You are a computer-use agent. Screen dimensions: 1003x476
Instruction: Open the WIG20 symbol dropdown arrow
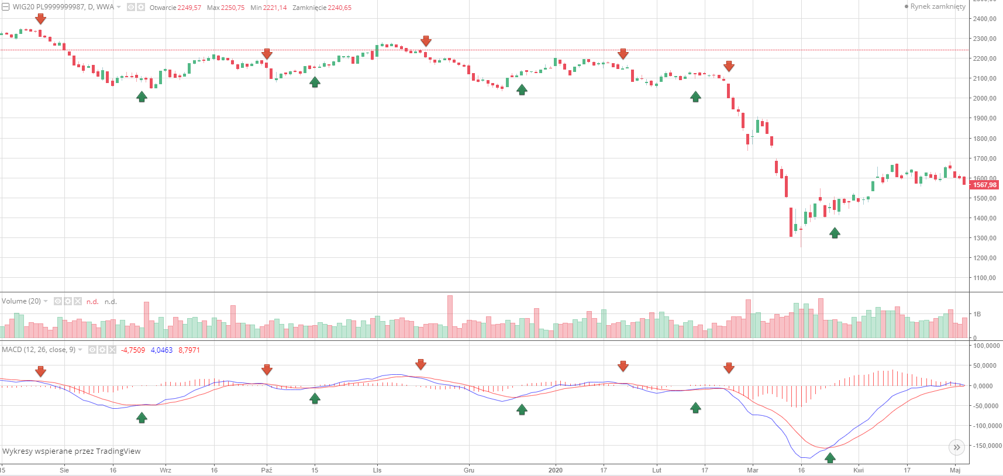click(119, 7)
